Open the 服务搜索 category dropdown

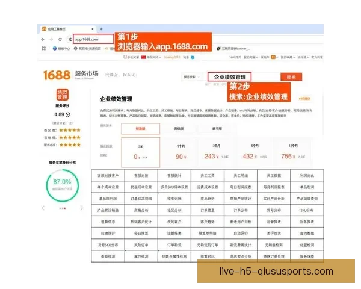(x=191, y=77)
